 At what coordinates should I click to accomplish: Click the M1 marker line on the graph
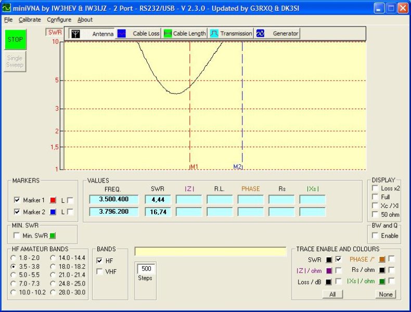pyautogui.click(x=190, y=106)
